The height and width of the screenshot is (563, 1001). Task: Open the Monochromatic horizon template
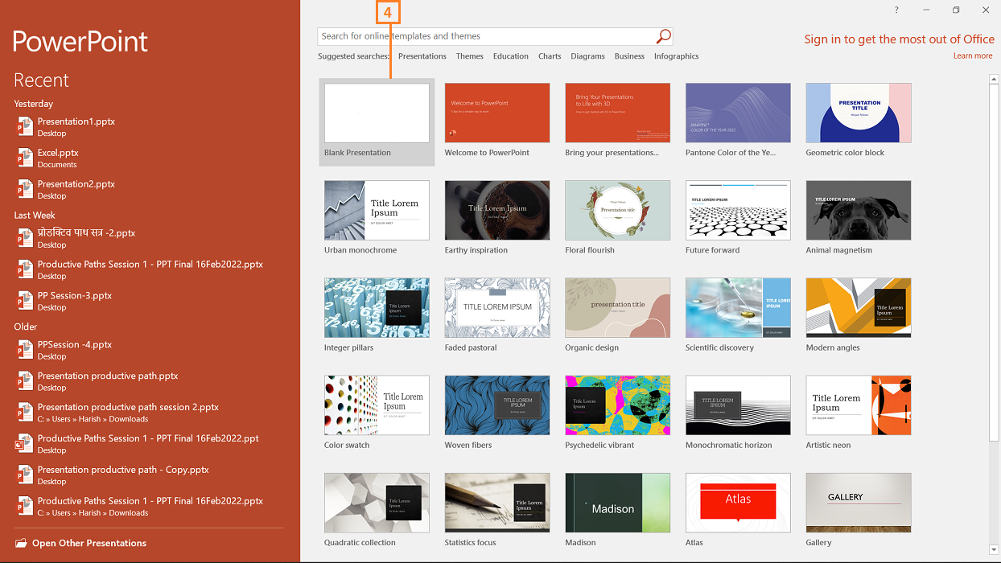click(x=738, y=405)
